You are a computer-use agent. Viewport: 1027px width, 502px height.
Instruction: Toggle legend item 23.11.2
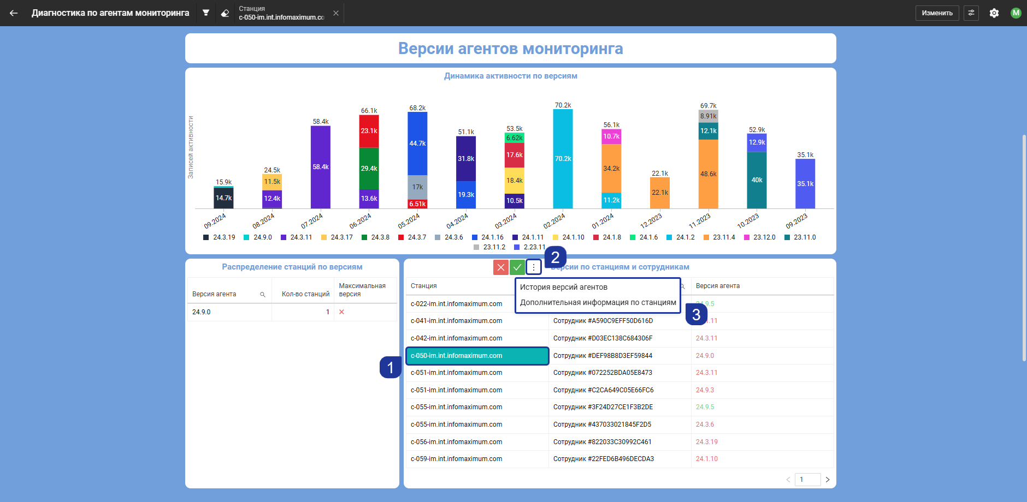489,247
